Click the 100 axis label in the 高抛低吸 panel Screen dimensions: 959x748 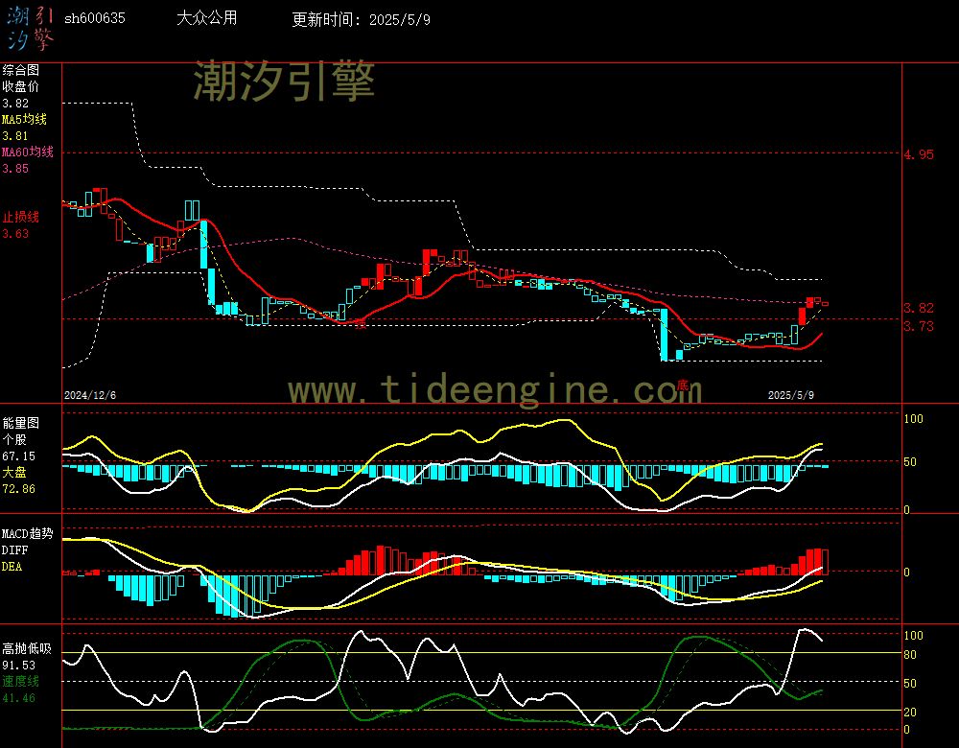[913, 636]
